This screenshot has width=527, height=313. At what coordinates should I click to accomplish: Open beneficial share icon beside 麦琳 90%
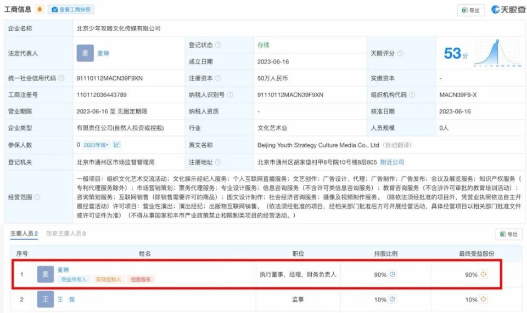click(483, 274)
